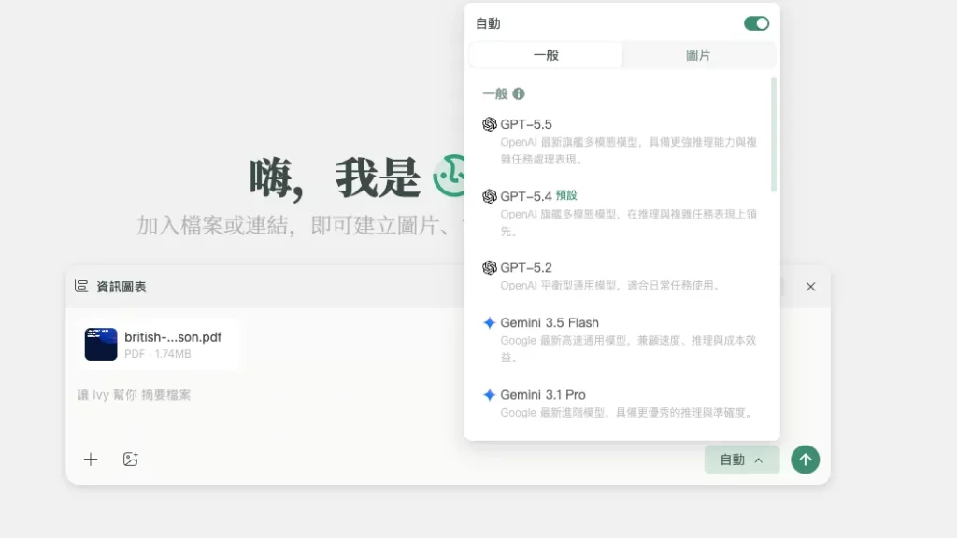Image resolution: width=957 pixels, height=538 pixels.
Task: Click the add image icon
Action: coord(131,460)
